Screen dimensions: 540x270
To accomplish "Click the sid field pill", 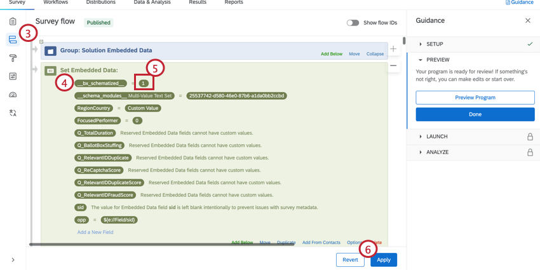I will (x=80, y=208).
